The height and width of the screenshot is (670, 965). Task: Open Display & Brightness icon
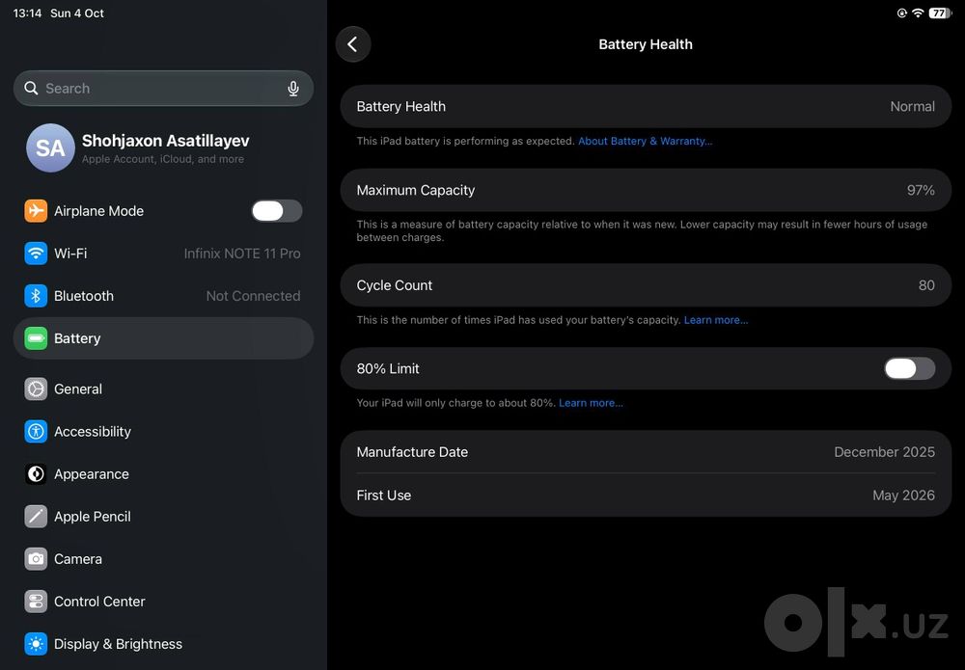click(x=36, y=644)
